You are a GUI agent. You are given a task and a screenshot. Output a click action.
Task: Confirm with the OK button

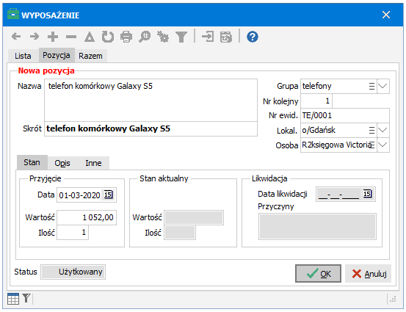point(318,273)
